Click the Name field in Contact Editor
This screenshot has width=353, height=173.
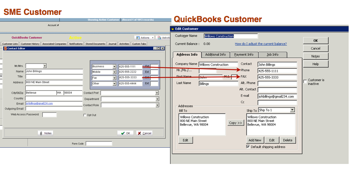click(x=54, y=71)
